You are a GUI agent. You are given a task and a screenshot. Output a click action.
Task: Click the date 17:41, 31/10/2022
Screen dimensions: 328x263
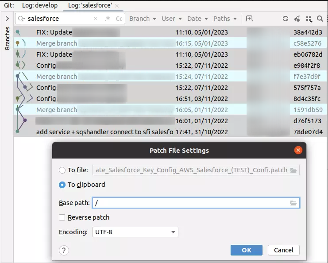pyautogui.click(x=201, y=132)
